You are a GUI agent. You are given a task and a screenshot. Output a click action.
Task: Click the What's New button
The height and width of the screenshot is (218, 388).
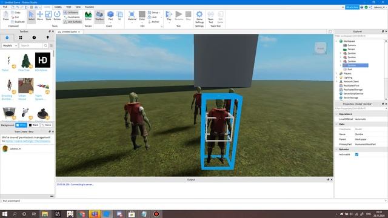tap(352, 7)
